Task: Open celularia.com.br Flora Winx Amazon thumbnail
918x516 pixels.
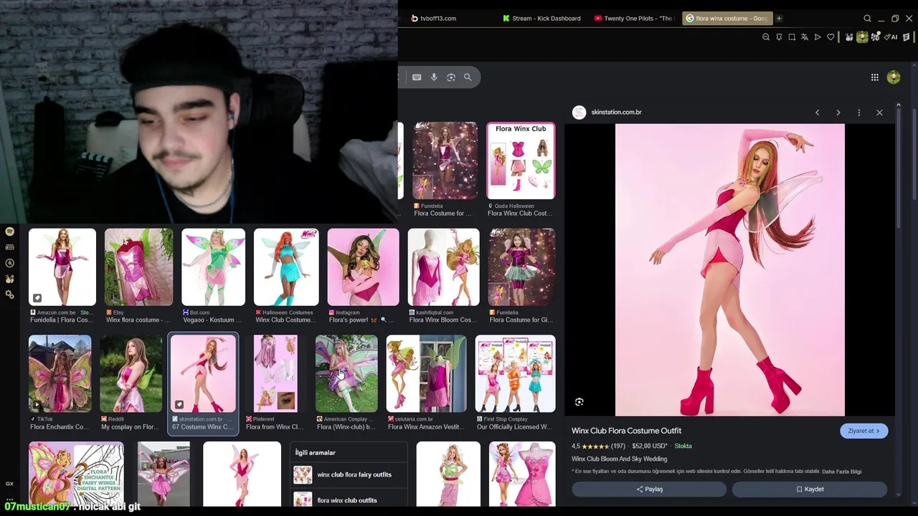Action: (426, 373)
